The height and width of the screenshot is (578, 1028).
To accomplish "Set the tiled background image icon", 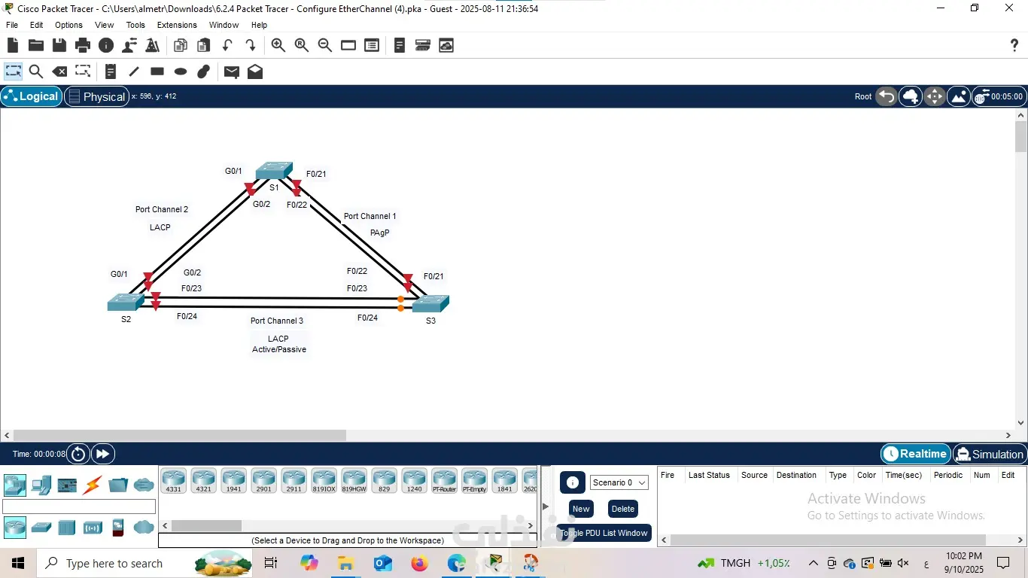I will (959, 96).
